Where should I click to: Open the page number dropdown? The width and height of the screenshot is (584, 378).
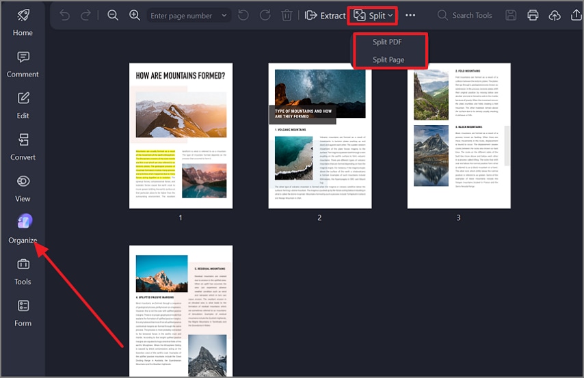click(224, 16)
